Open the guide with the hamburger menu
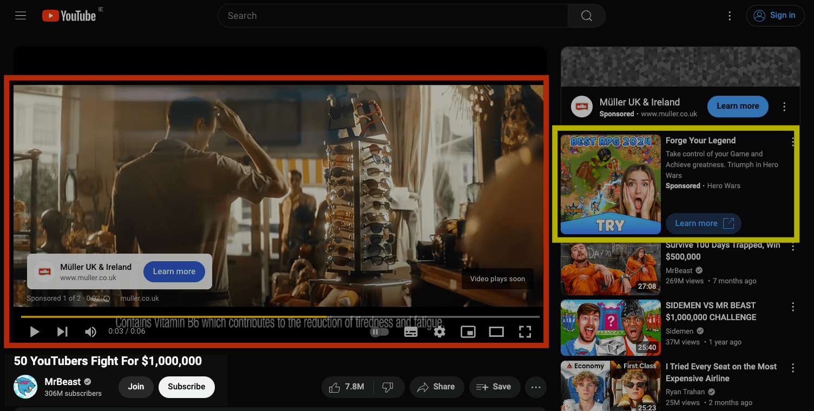Image resolution: width=814 pixels, height=411 pixels. coord(21,16)
